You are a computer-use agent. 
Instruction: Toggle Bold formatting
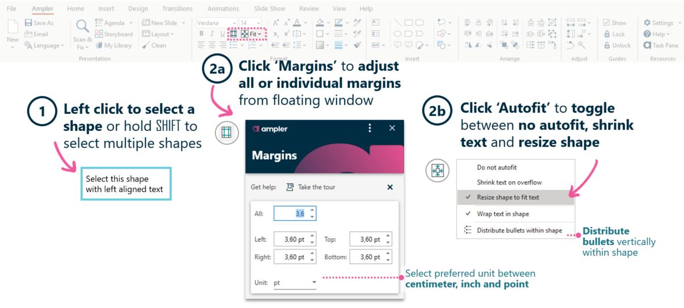point(202,34)
